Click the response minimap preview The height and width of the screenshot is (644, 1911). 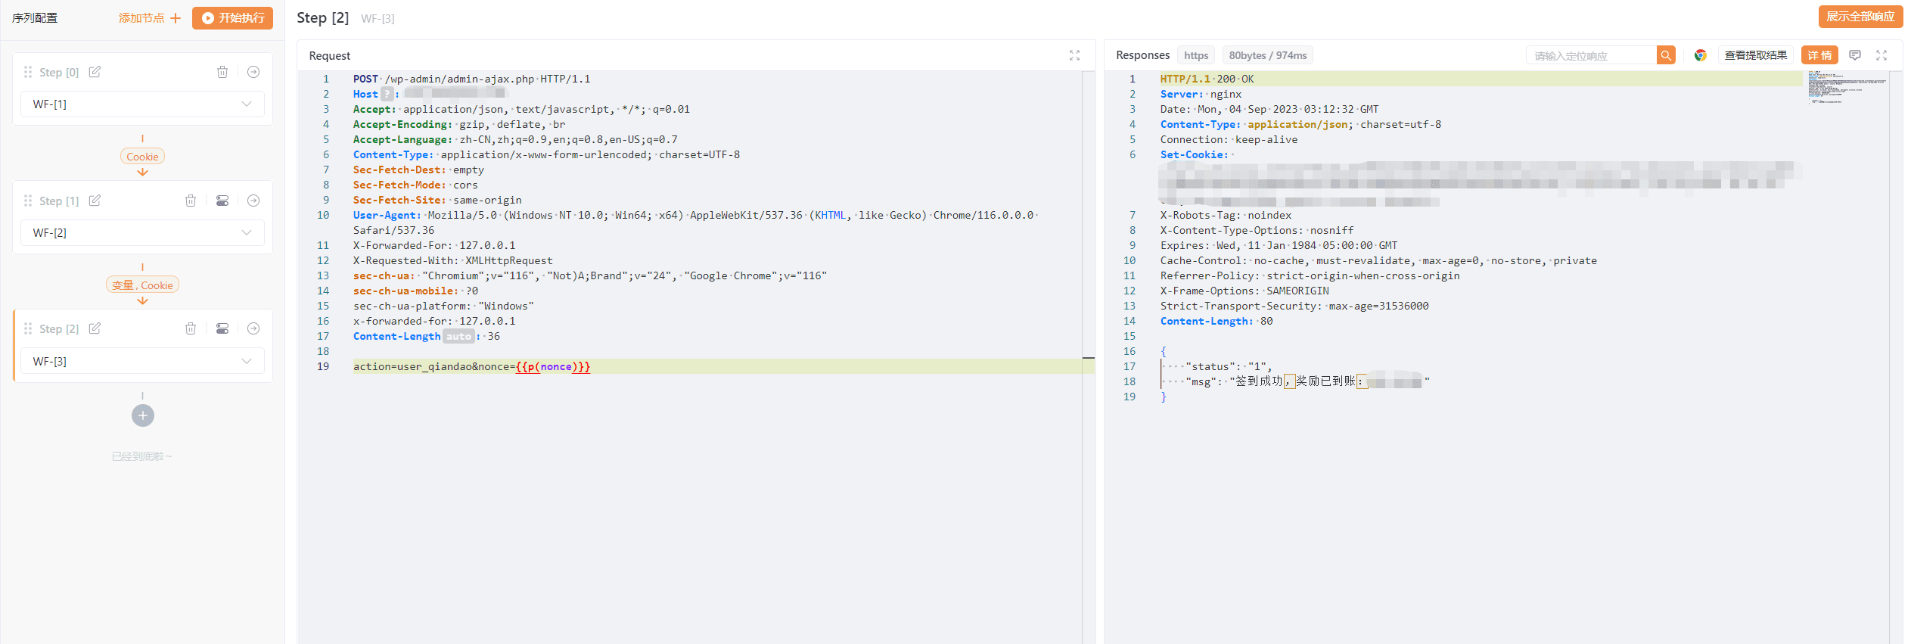pos(1844,87)
